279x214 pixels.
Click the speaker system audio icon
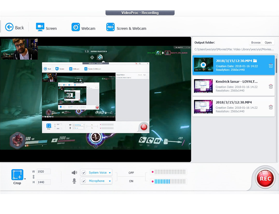(74, 172)
